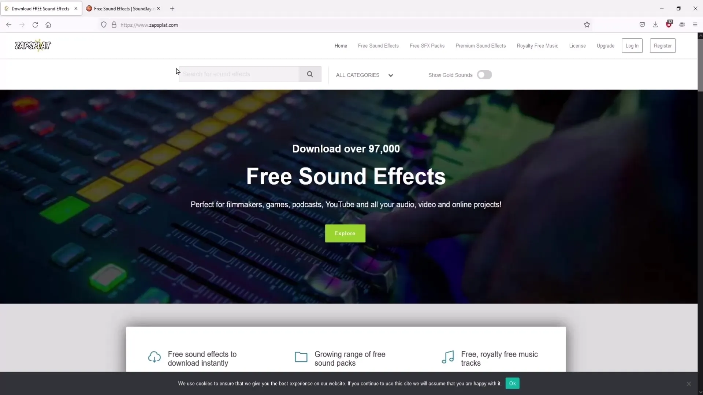The image size is (703, 395).
Task: Click the 'Download over 97,000' text
Action: point(346,149)
